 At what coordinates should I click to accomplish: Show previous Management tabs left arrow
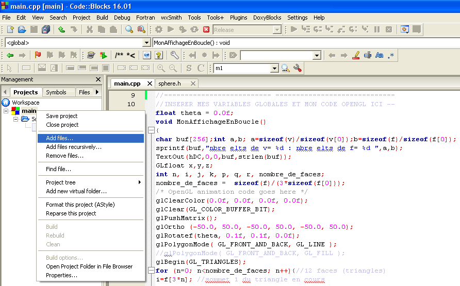pos(5,92)
